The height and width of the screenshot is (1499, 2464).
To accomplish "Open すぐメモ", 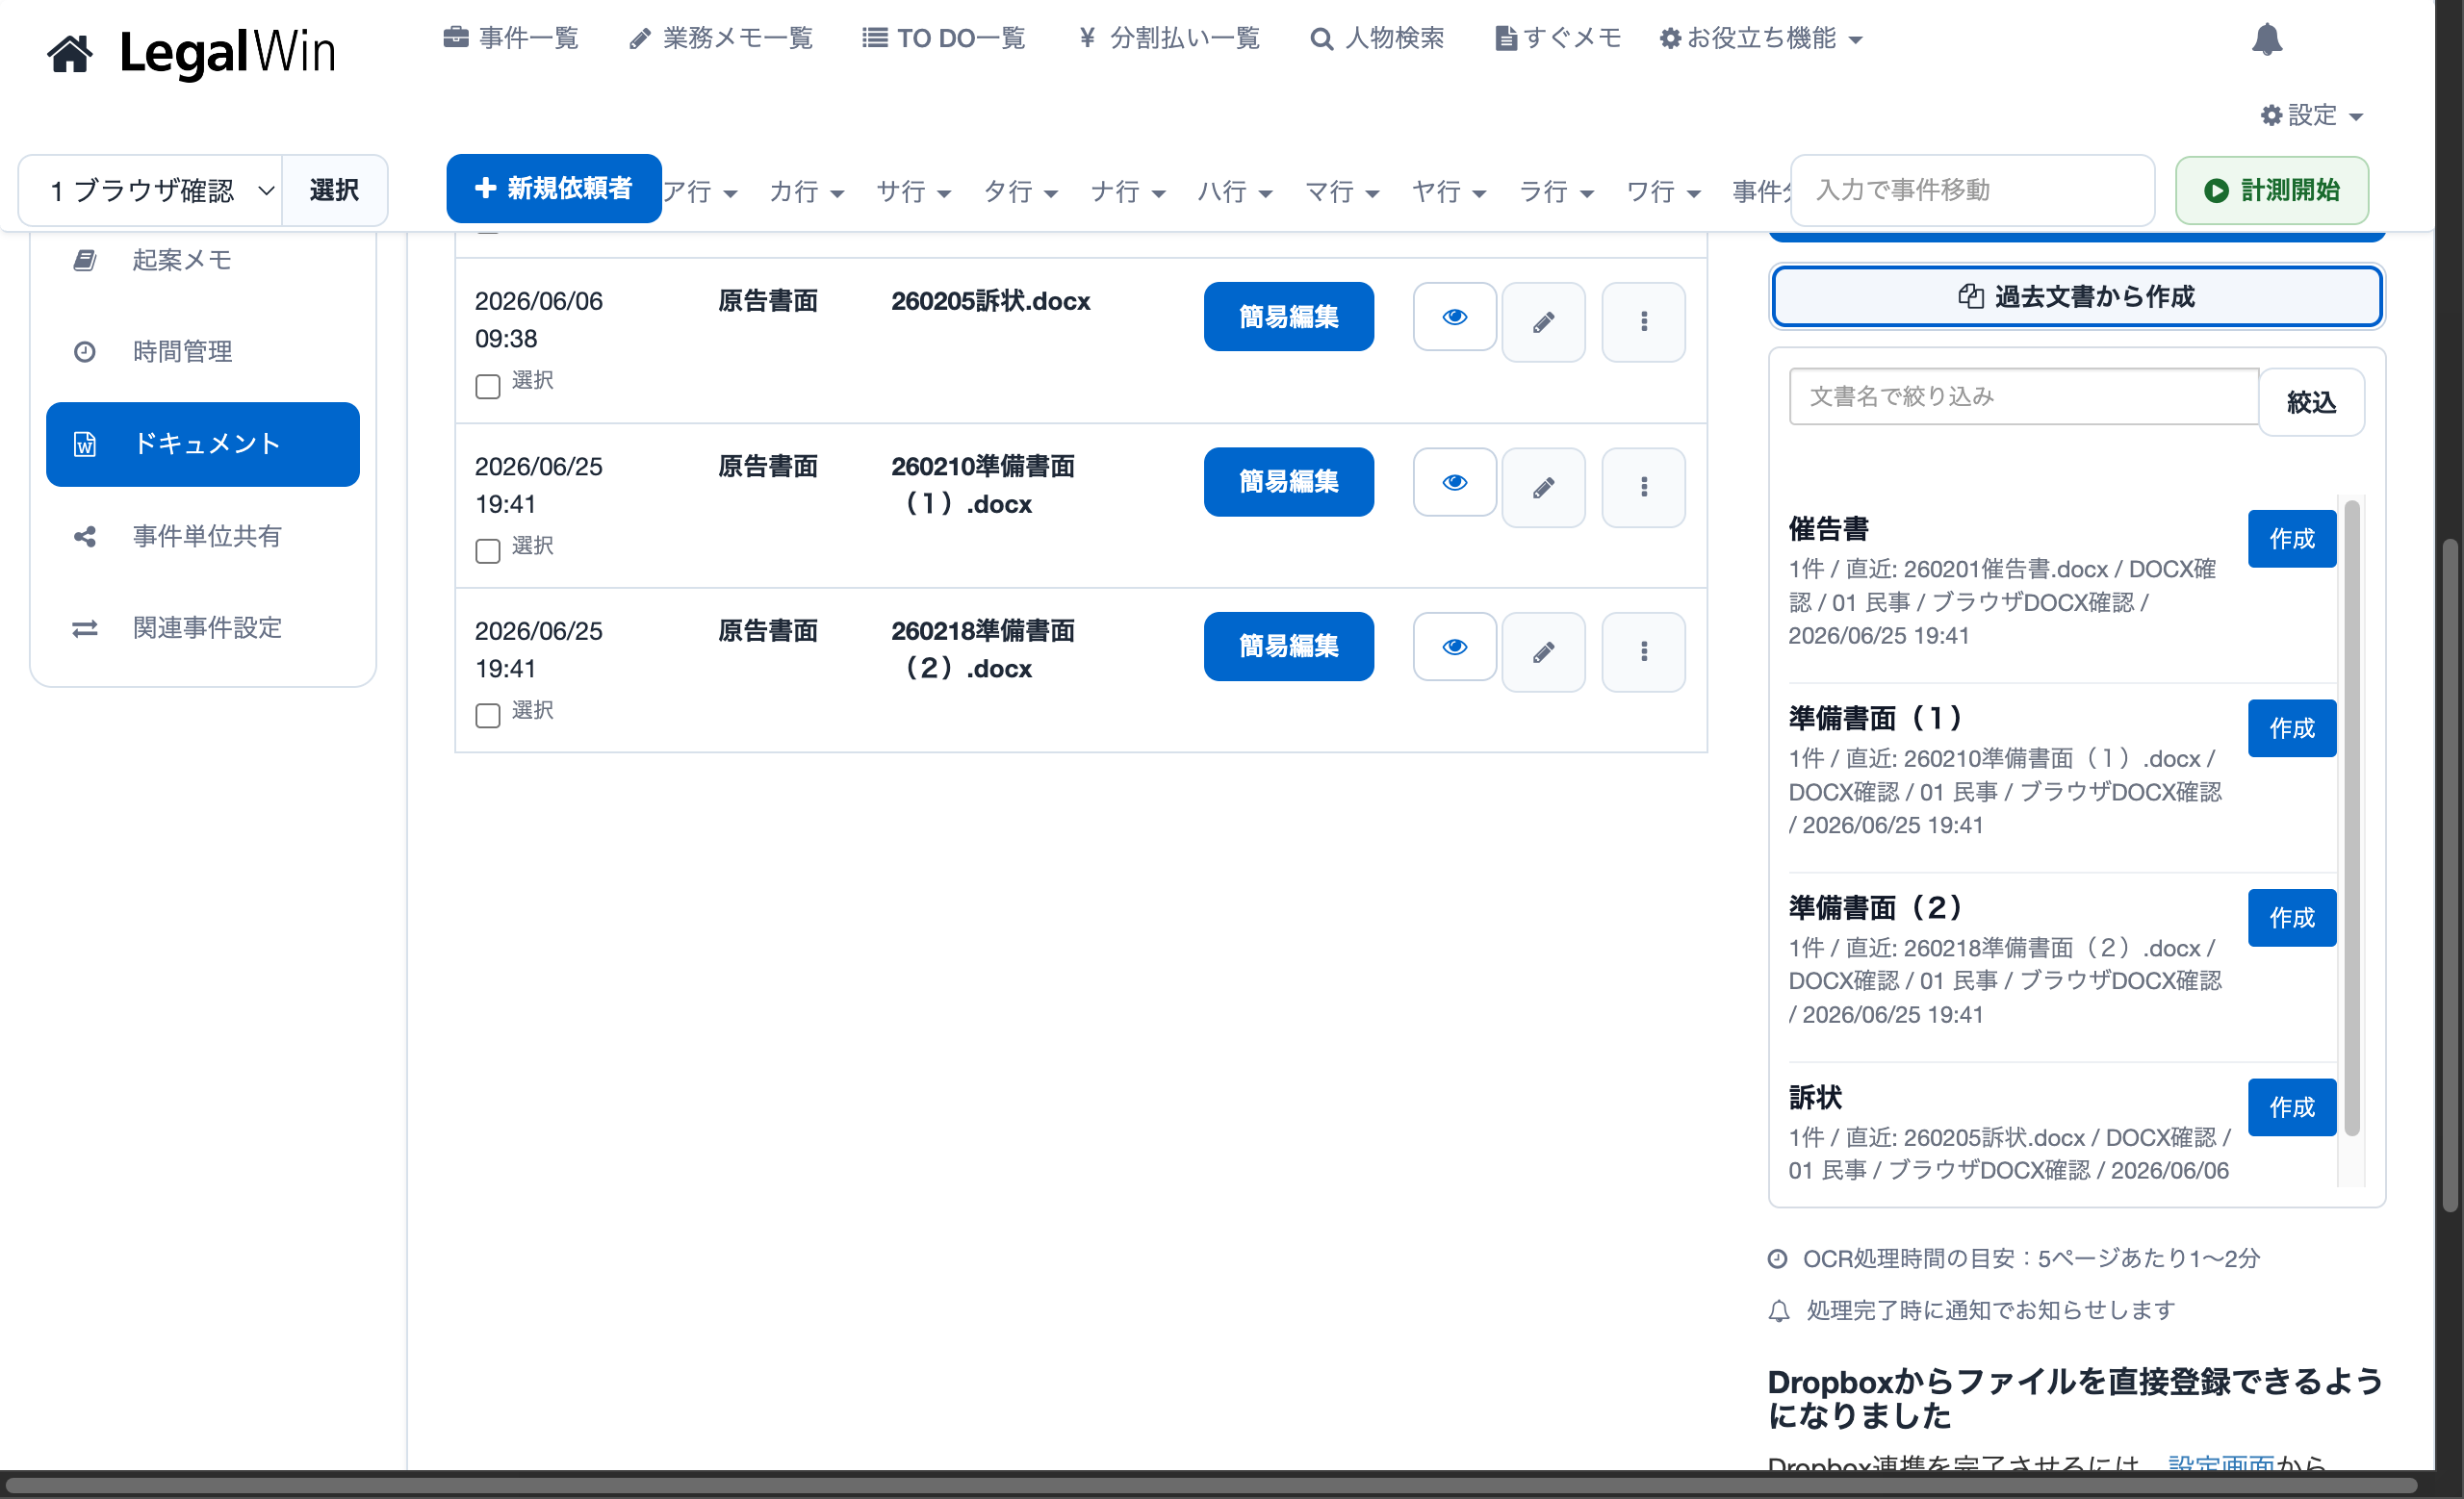I will pyautogui.click(x=1557, y=39).
